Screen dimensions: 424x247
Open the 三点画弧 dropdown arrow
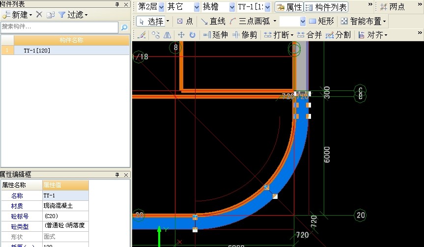[x=275, y=21]
